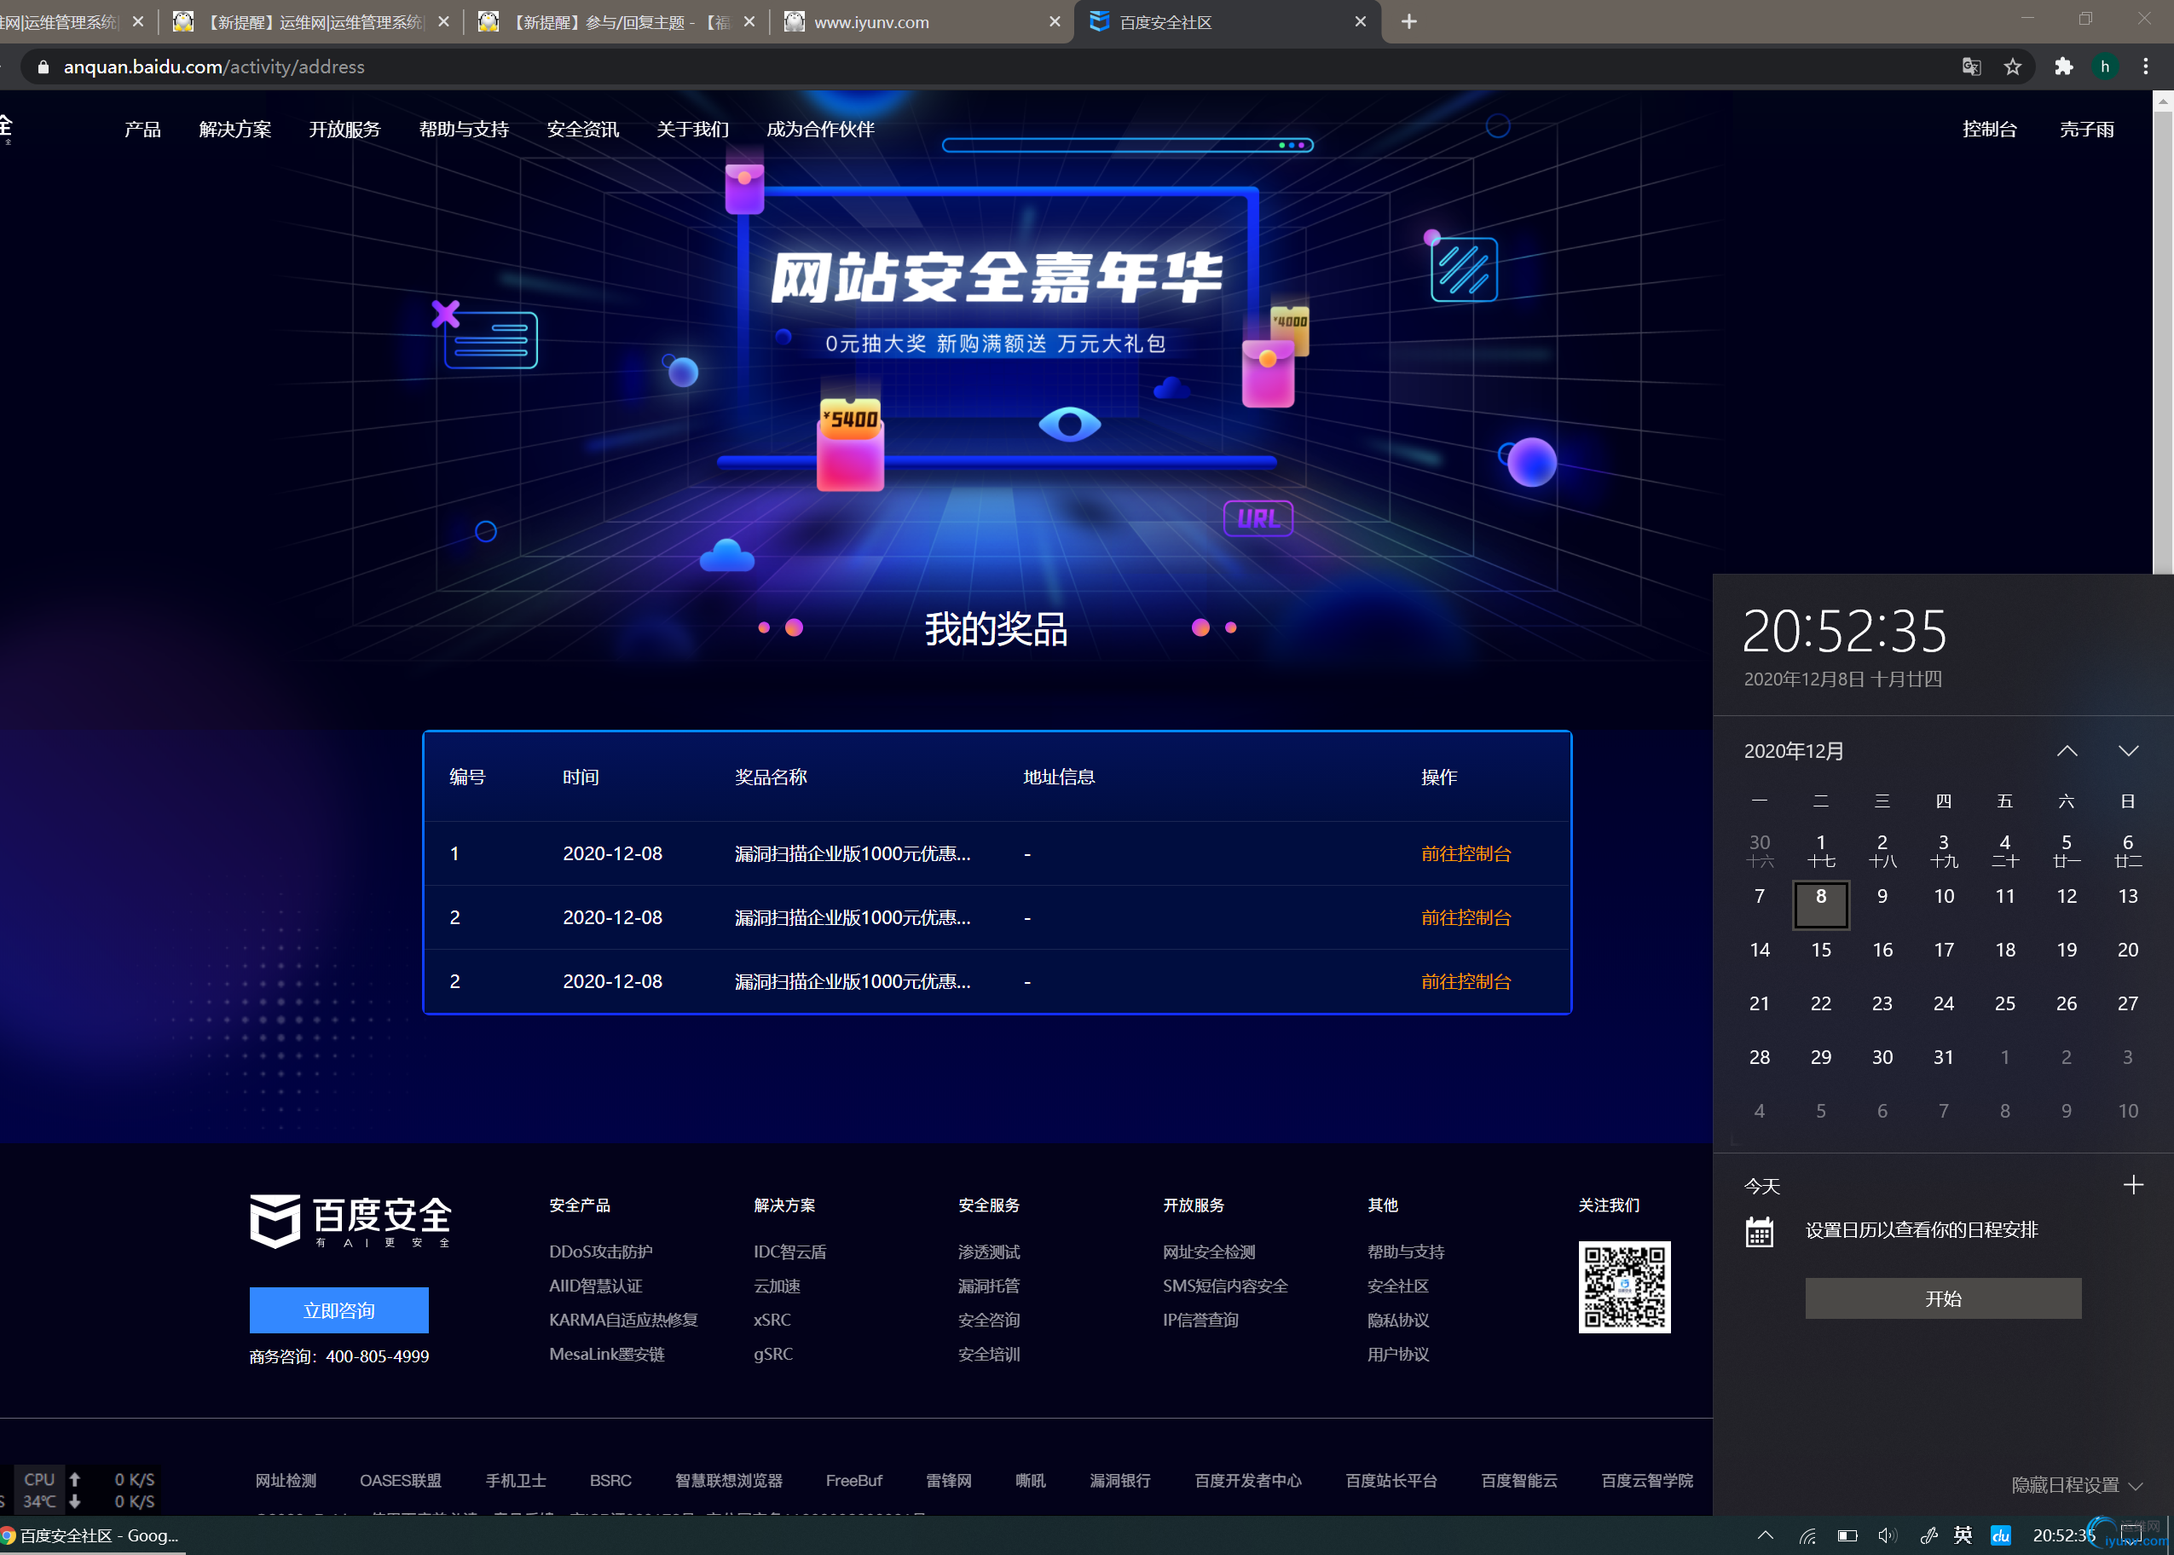Open the 隐私协议 footer link
The width and height of the screenshot is (2174, 1555).
click(1398, 1320)
